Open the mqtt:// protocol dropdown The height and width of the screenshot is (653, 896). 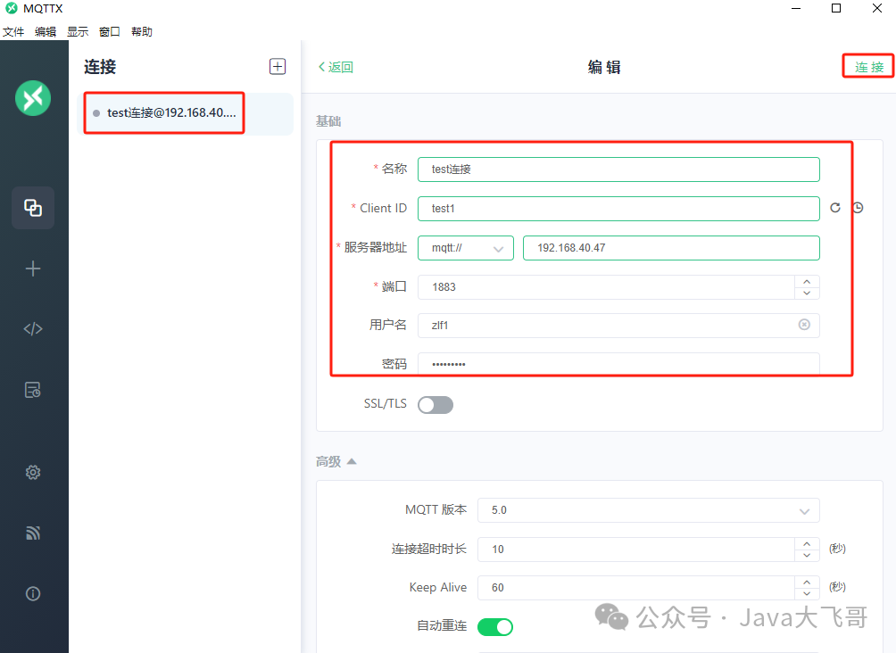466,248
